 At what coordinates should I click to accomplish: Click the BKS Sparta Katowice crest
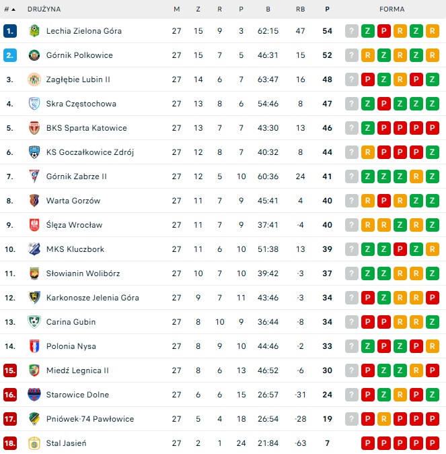[34, 128]
